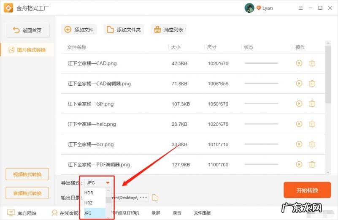Open the Lyan user avatar
This screenshot has width=338, height=220.
pos(249,8)
